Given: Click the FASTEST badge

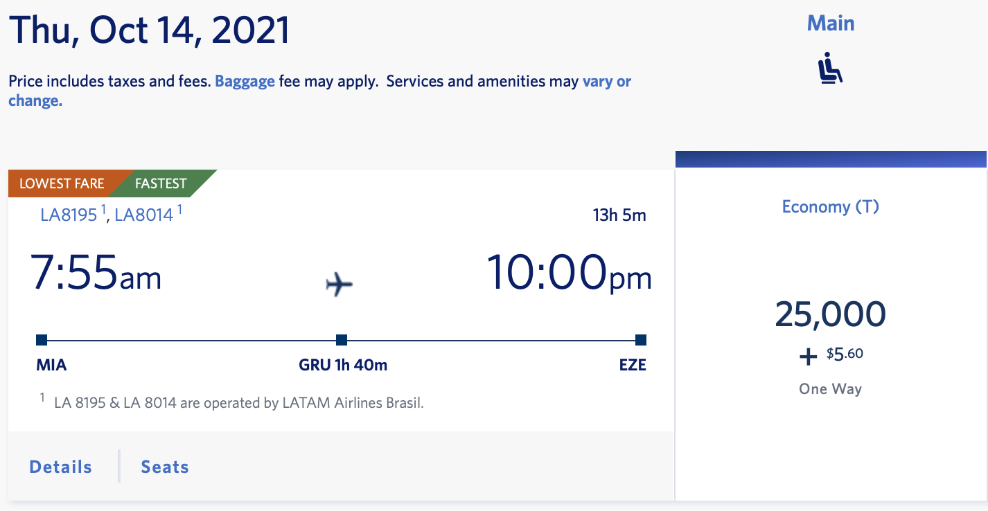Looking at the screenshot, I should click(161, 183).
